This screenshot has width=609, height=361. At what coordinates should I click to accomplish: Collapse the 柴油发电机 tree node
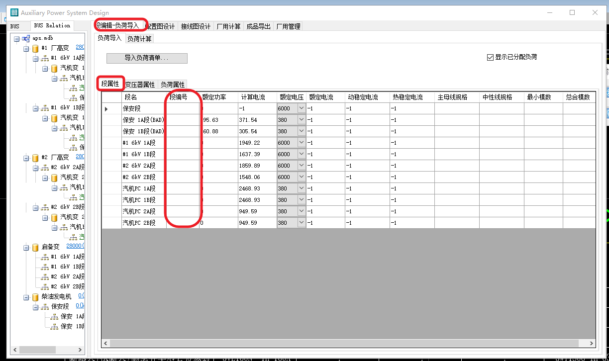pos(26,297)
